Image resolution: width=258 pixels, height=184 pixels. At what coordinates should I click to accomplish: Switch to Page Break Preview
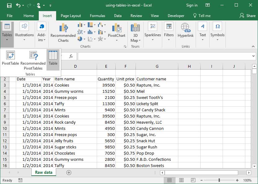[x=193, y=180]
